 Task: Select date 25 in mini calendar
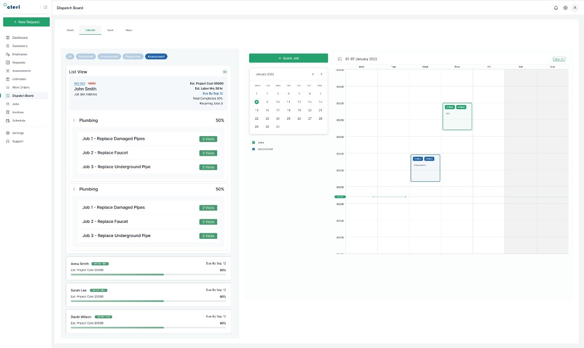tap(288, 118)
